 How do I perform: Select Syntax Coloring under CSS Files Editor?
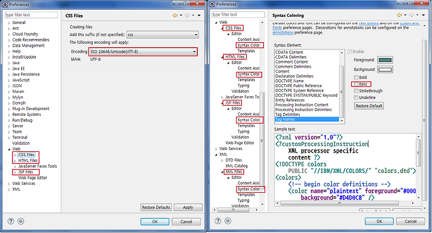pyautogui.click(x=249, y=45)
